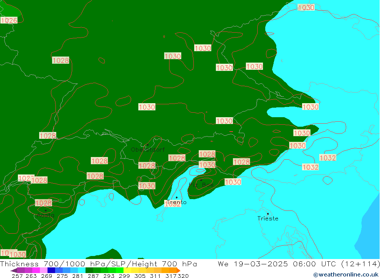The height and width of the screenshot is (278, 380).
Task: Click the legend value 269
Action: click(46, 276)
